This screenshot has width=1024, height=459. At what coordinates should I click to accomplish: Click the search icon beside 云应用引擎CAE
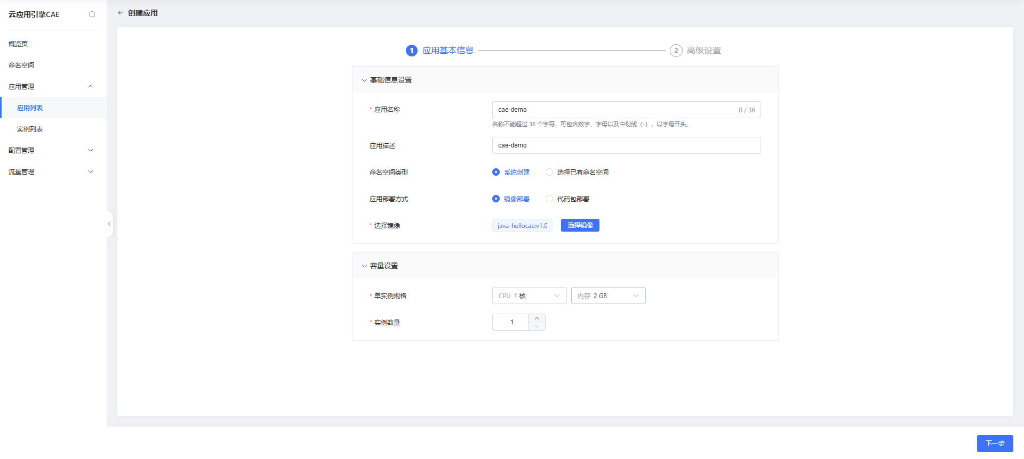click(92, 14)
